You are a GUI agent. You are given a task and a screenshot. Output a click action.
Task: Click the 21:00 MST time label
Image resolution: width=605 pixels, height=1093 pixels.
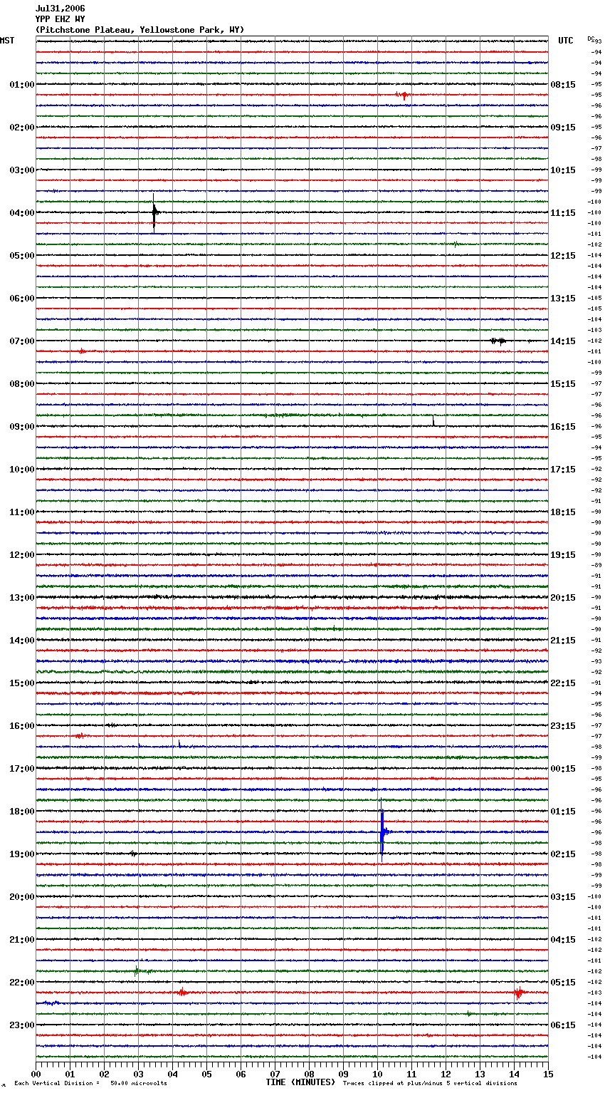pos(22,940)
